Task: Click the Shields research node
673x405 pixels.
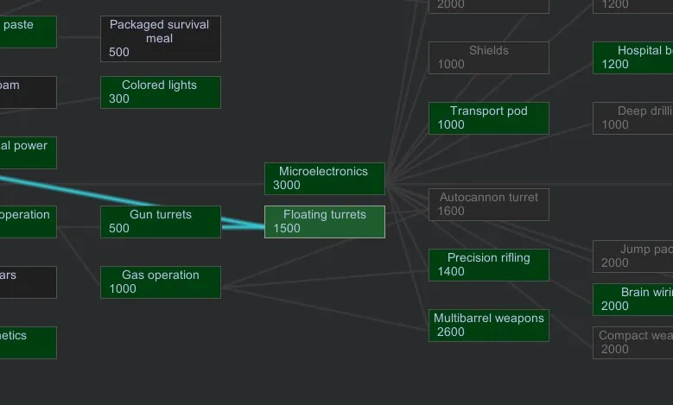Action: pos(488,58)
